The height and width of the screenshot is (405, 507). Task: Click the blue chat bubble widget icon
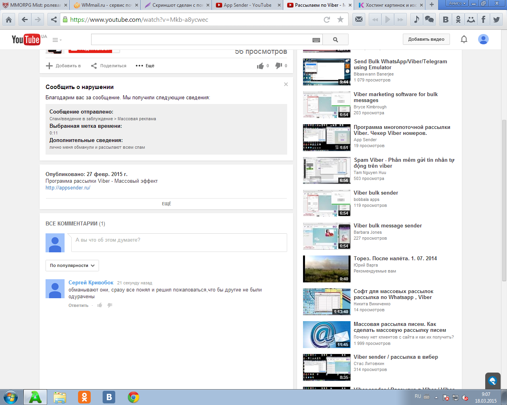point(493,381)
